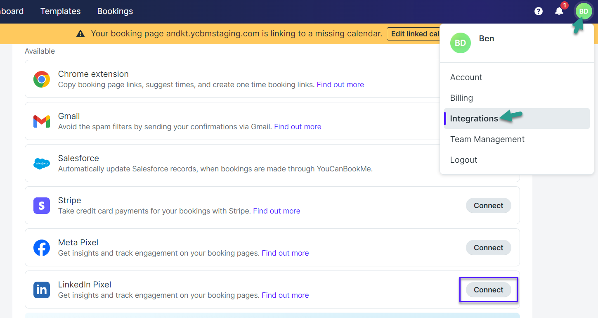Click the Meta Pixel Facebook logo
This screenshot has height=318, width=598.
[42, 247]
